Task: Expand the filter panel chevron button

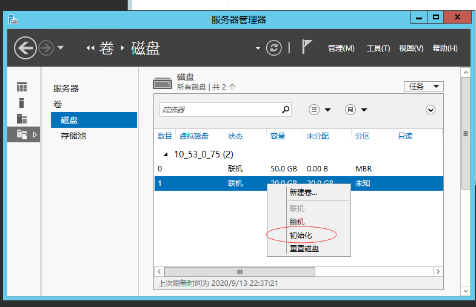Action: tap(430, 110)
